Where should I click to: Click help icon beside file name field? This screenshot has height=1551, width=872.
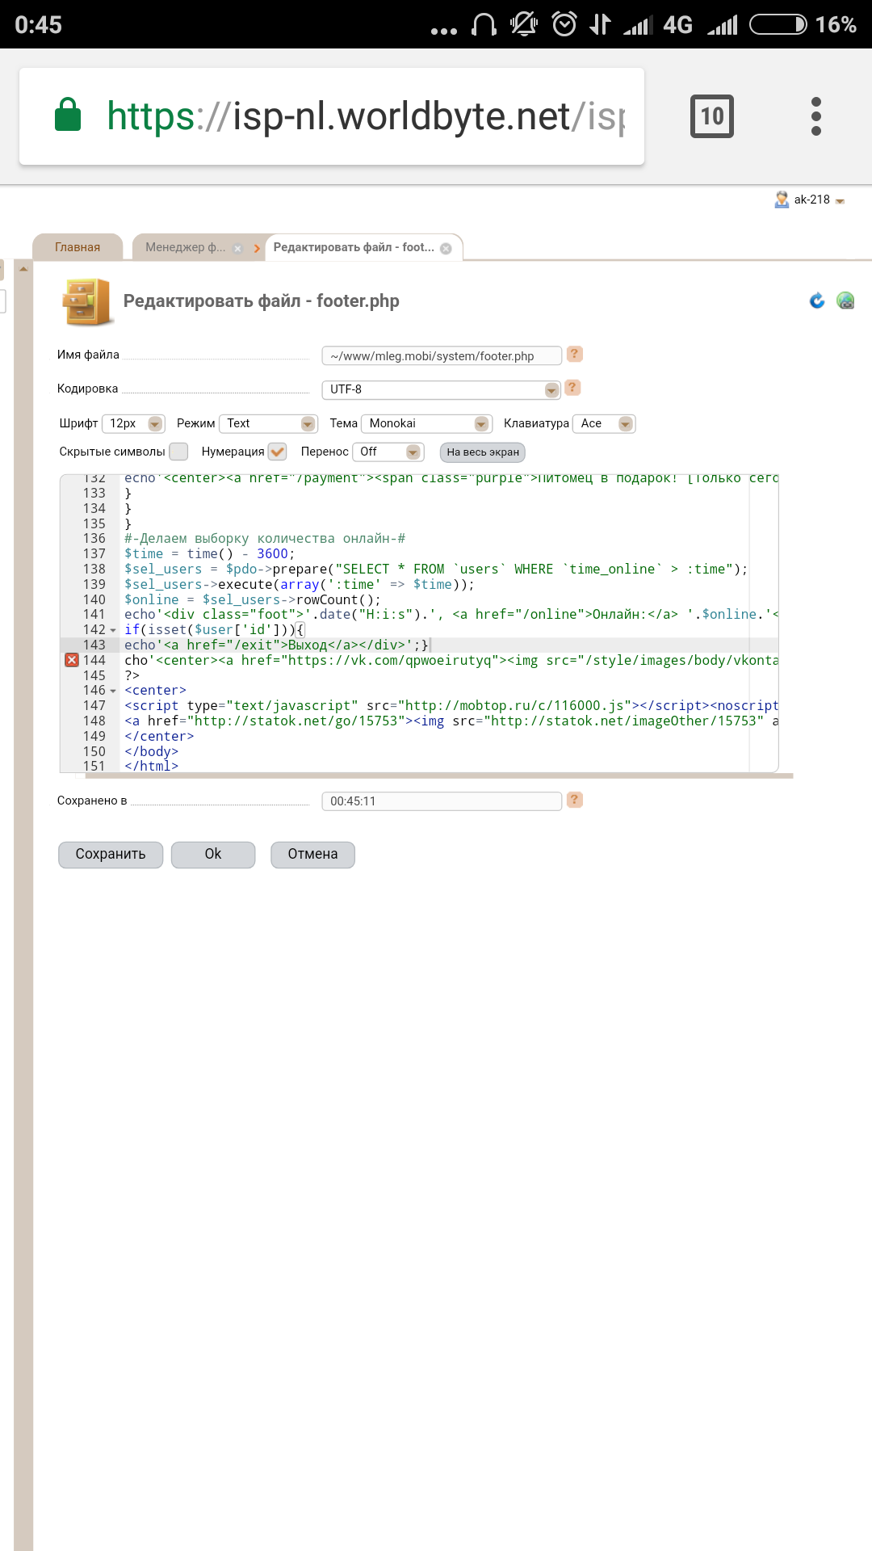tap(574, 354)
